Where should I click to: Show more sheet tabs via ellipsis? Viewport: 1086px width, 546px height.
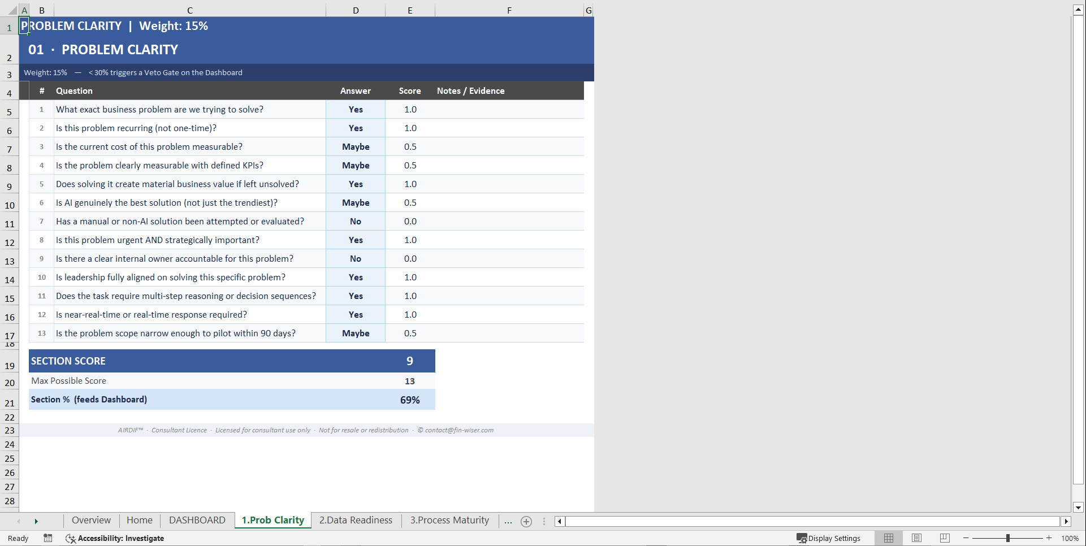pyautogui.click(x=508, y=521)
